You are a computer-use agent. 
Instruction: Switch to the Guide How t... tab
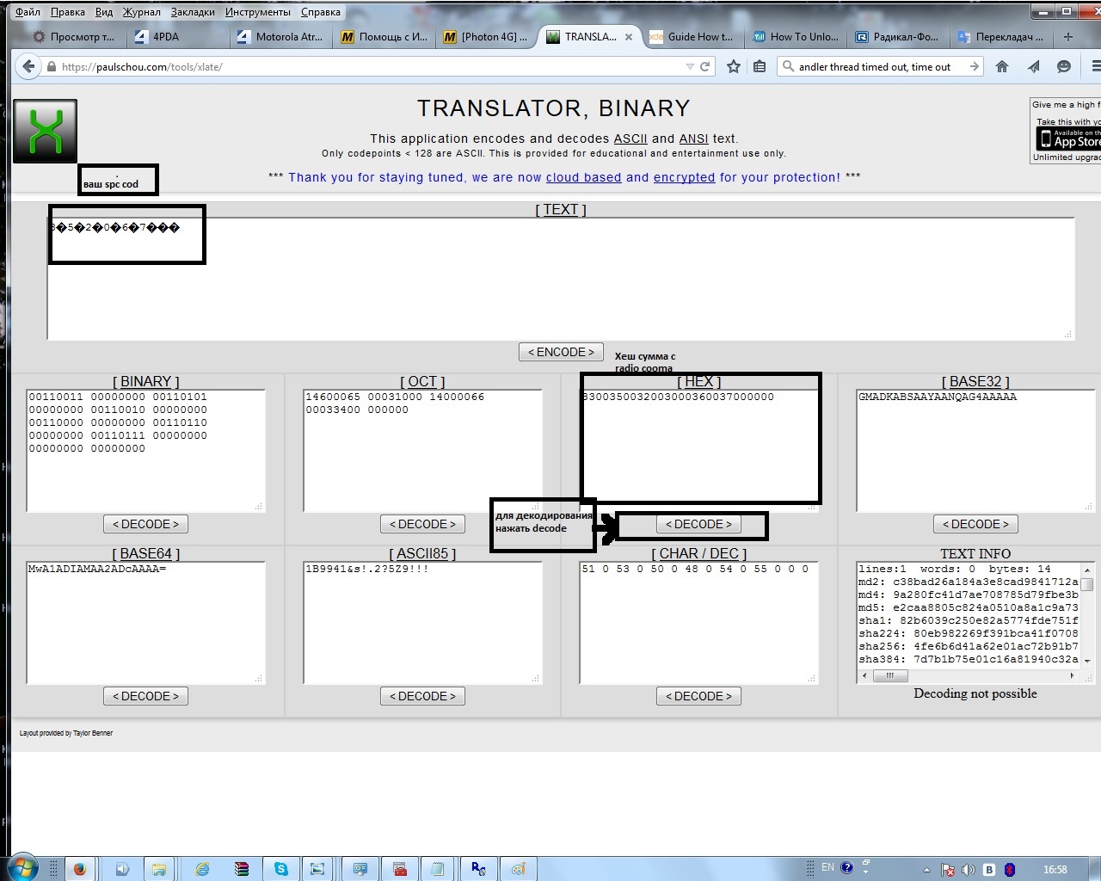(693, 37)
